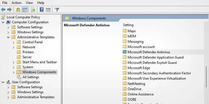Click the Back arrow toolbar icon
The width and height of the screenshot is (209, 104).
3,9
